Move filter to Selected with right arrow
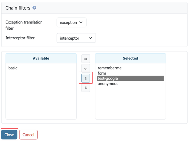 [86, 59]
